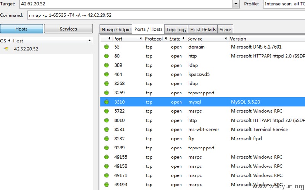Open the Host Details tab
This screenshot has height=190, width=305.
coord(203,29)
